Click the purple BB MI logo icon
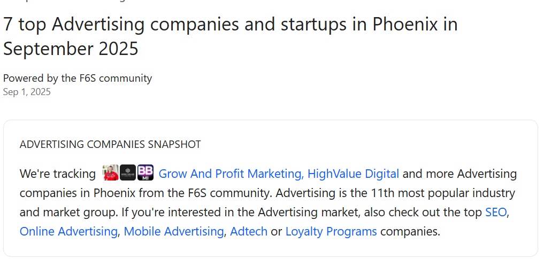 point(145,172)
